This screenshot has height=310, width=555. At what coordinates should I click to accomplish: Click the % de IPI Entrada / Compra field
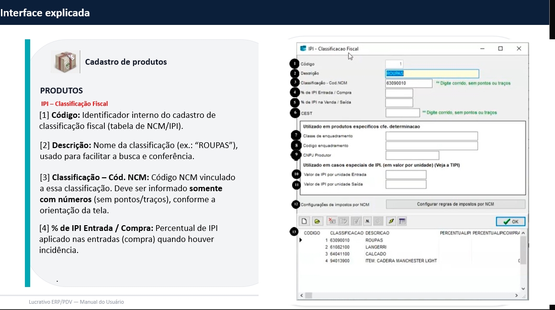399,93
